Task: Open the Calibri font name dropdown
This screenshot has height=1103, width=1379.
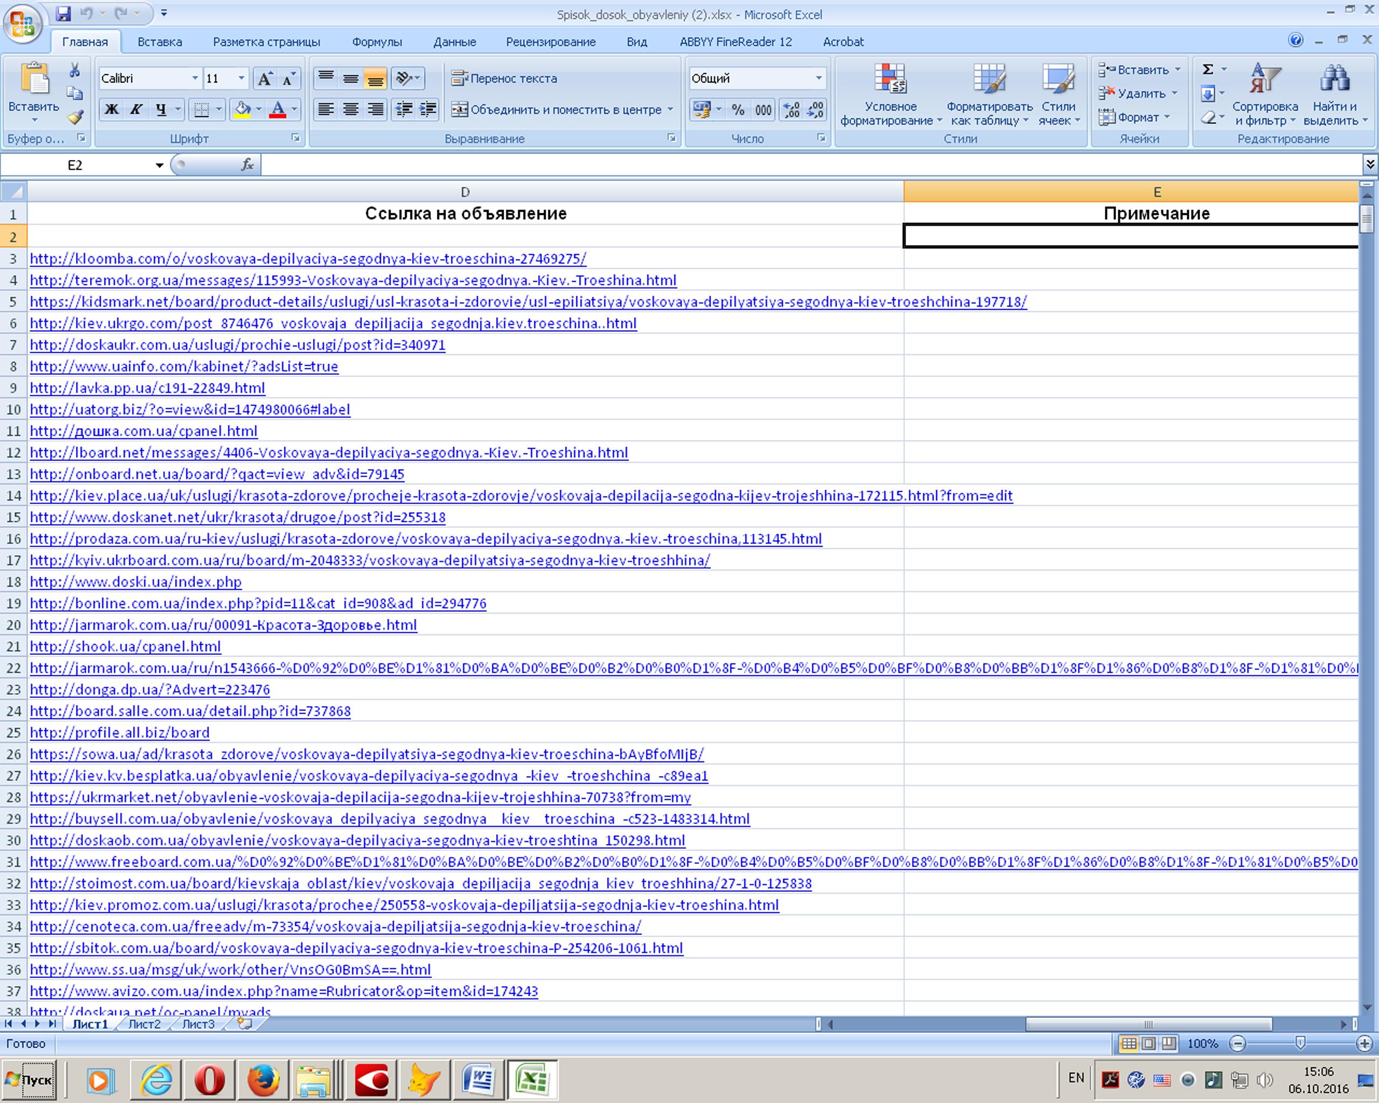Action: (194, 79)
